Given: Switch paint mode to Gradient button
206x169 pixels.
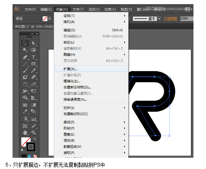Looking at the screenshot, I should pos(30,156).
